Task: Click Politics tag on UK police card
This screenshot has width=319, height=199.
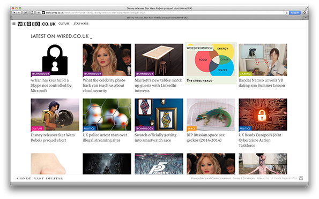Action: [89, 128]
